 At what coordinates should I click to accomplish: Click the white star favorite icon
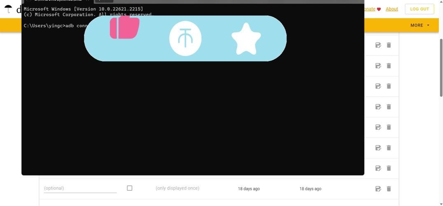pyautogui.click(x=246, y=39)
